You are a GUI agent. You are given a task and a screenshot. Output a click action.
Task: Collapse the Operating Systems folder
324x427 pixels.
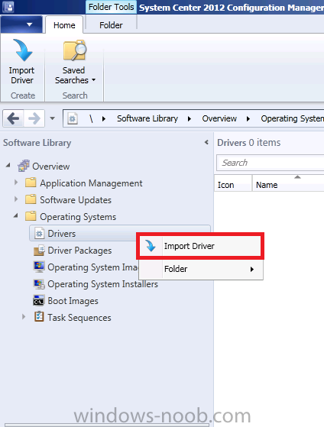pos(16,216)
